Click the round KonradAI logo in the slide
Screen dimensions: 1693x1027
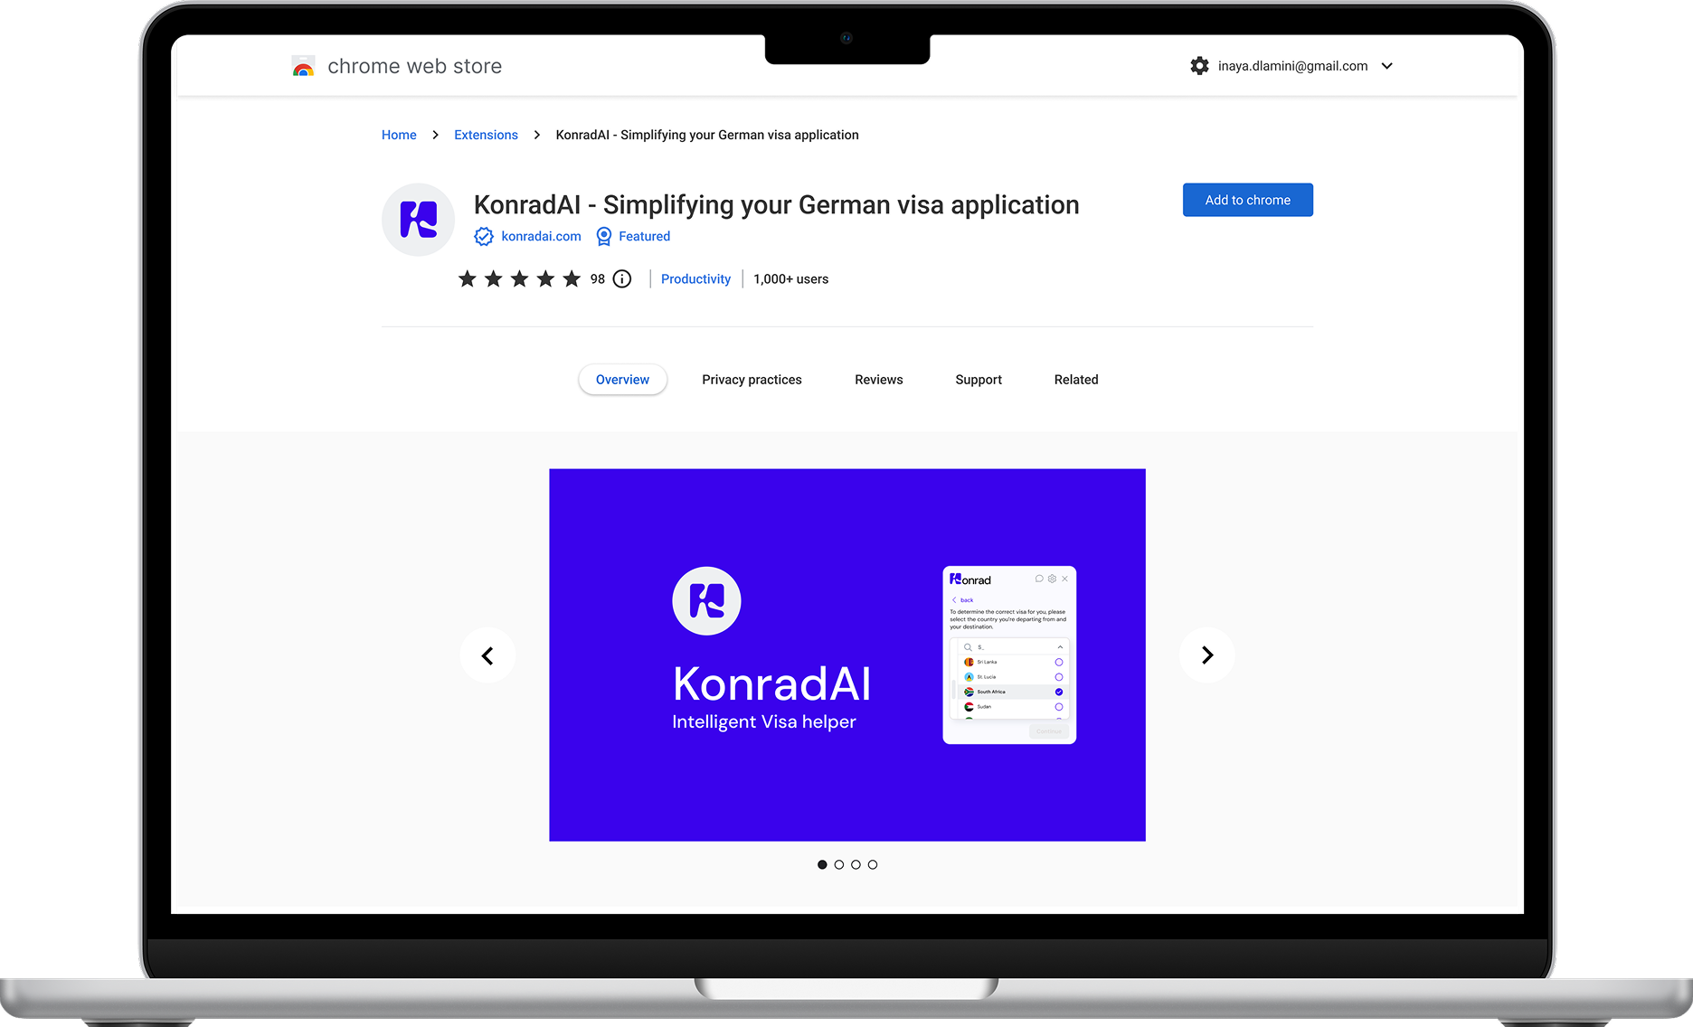pyautogui.click(x=706, y=601)
